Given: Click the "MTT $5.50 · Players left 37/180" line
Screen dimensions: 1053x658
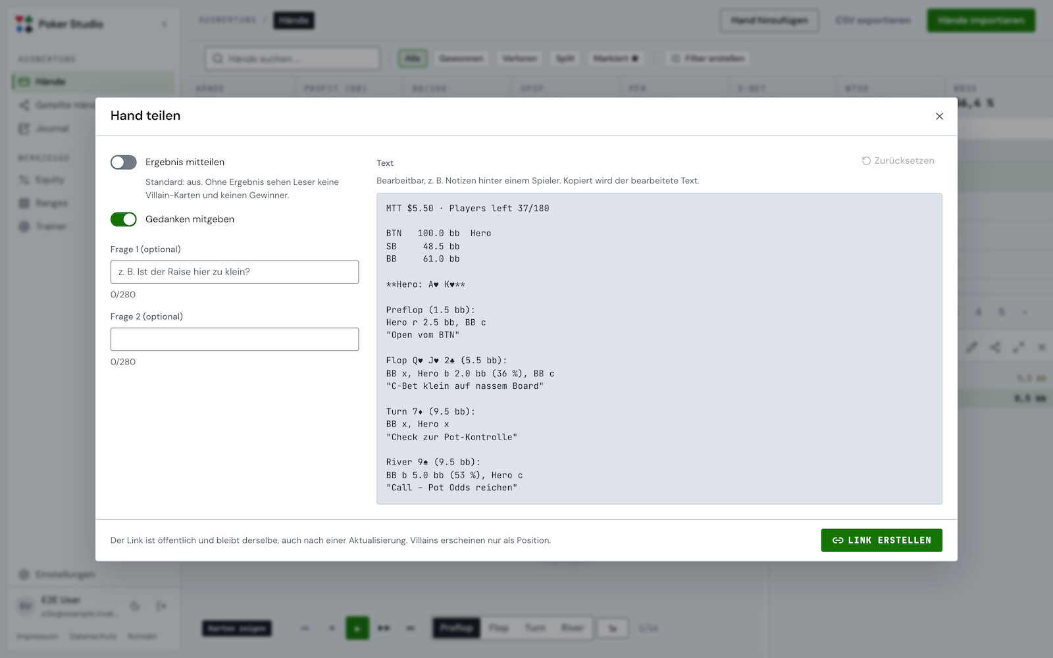Looking at the screenshot, I should (x=467, y=208).
